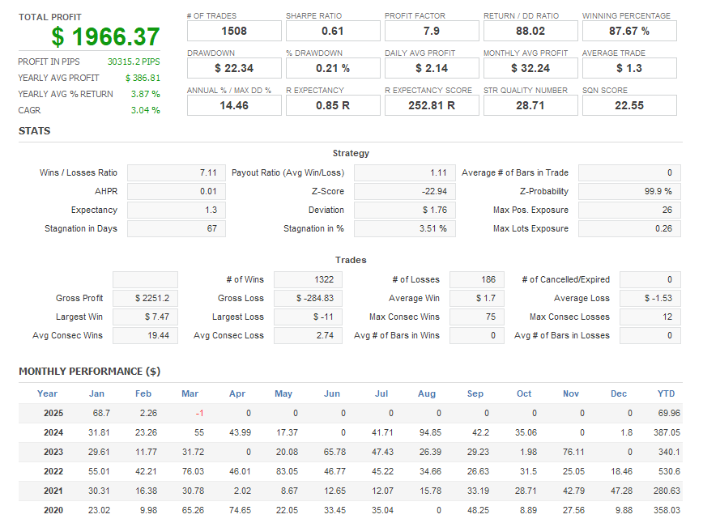703x523 pixels.
Task: Select the Stagnation in % field showing 3.51 %
Action: click(404, 228)
